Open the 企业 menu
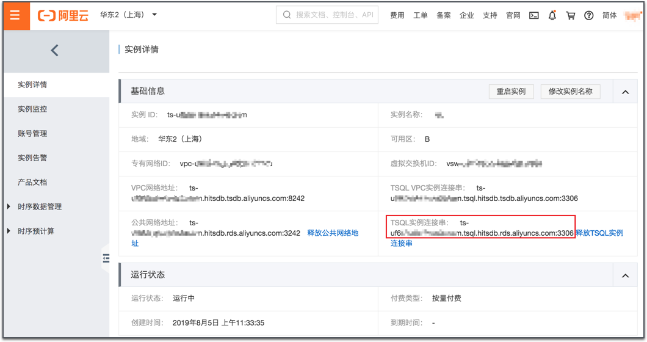 467,15
